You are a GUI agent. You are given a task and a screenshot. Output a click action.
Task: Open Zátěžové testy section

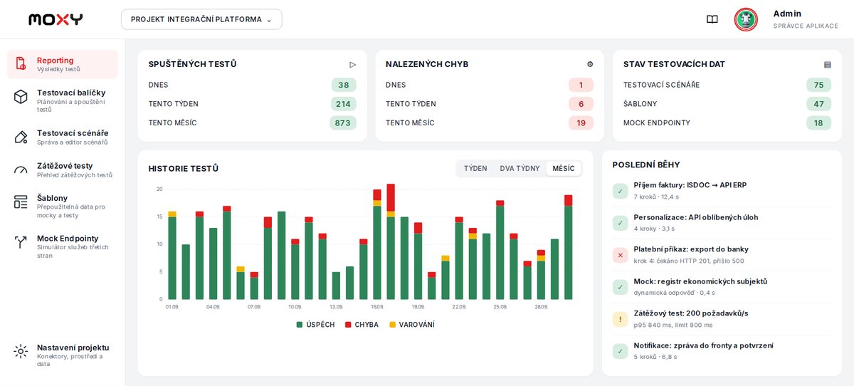pos(63,169)
